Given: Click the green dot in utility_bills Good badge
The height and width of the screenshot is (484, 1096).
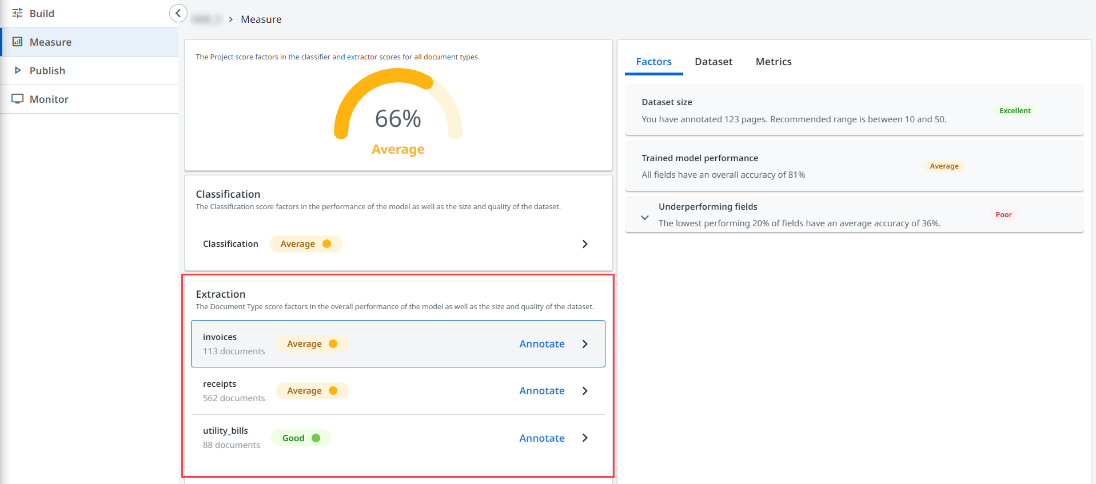Looking at the screenshot, I should (x=316, y=438).
